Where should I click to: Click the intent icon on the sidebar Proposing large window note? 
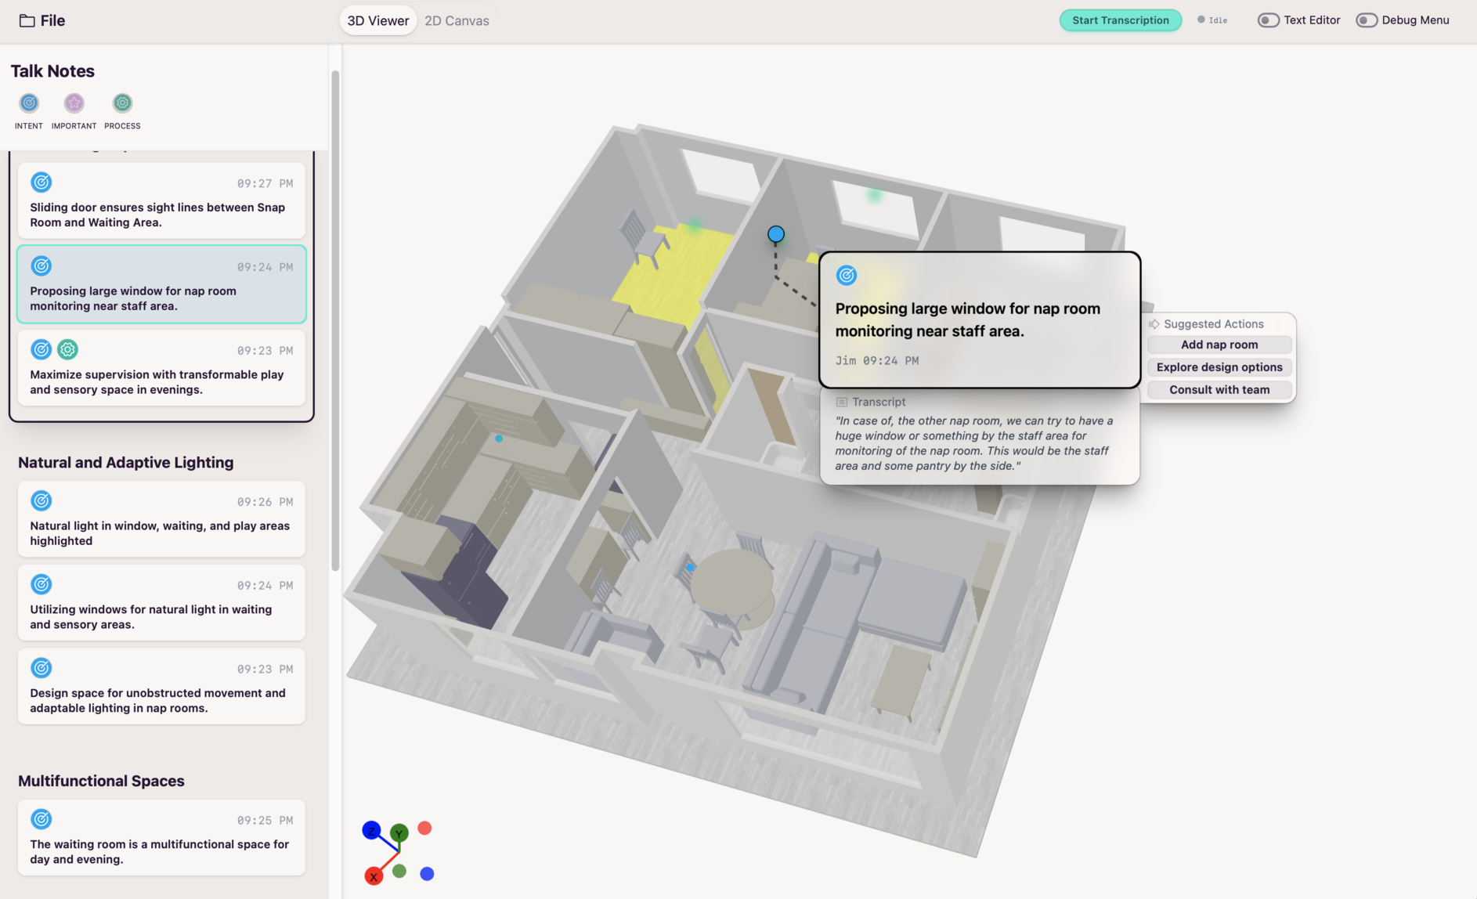pos(42,266)
